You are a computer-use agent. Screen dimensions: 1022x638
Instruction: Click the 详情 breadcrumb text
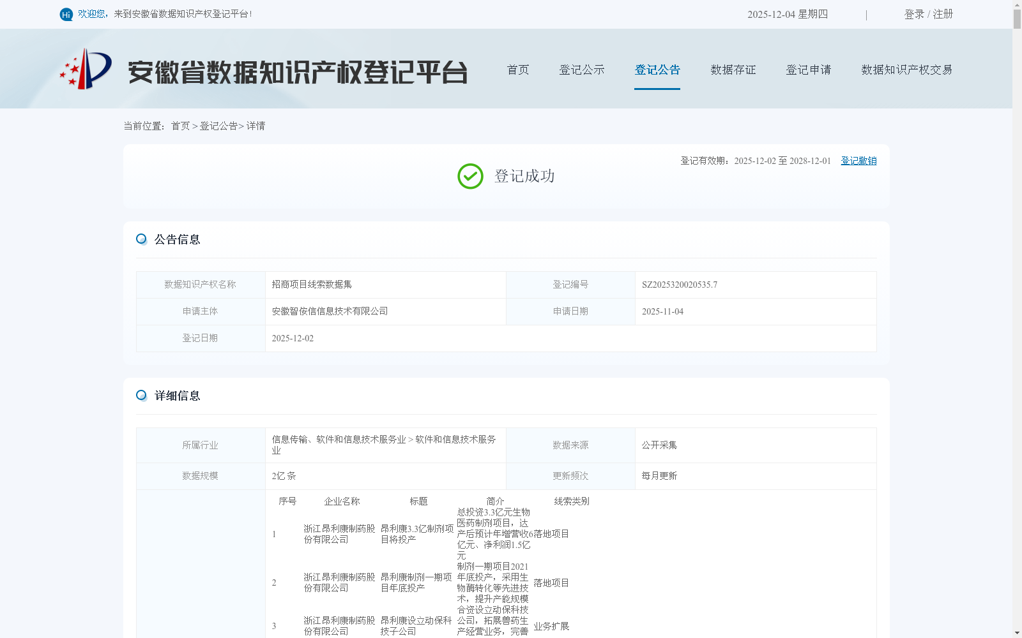[x=256, y=126]
